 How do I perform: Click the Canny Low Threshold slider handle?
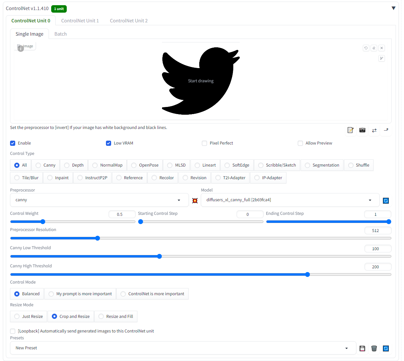coord(159,256)
